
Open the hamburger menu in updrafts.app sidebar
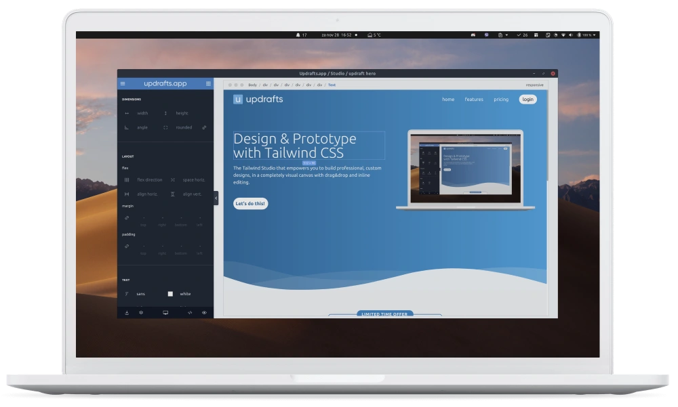[123, 84]
